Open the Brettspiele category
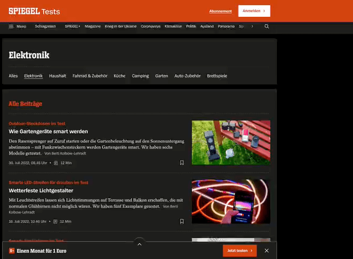353x259 pixels. [217, 76]
